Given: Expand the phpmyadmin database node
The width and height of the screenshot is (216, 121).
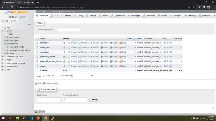Looking at the screenshot, I should [2, 67].
